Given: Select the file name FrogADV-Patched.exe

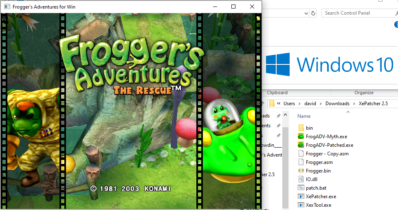Looking at the screenshot, I should [x=330, y=145].
